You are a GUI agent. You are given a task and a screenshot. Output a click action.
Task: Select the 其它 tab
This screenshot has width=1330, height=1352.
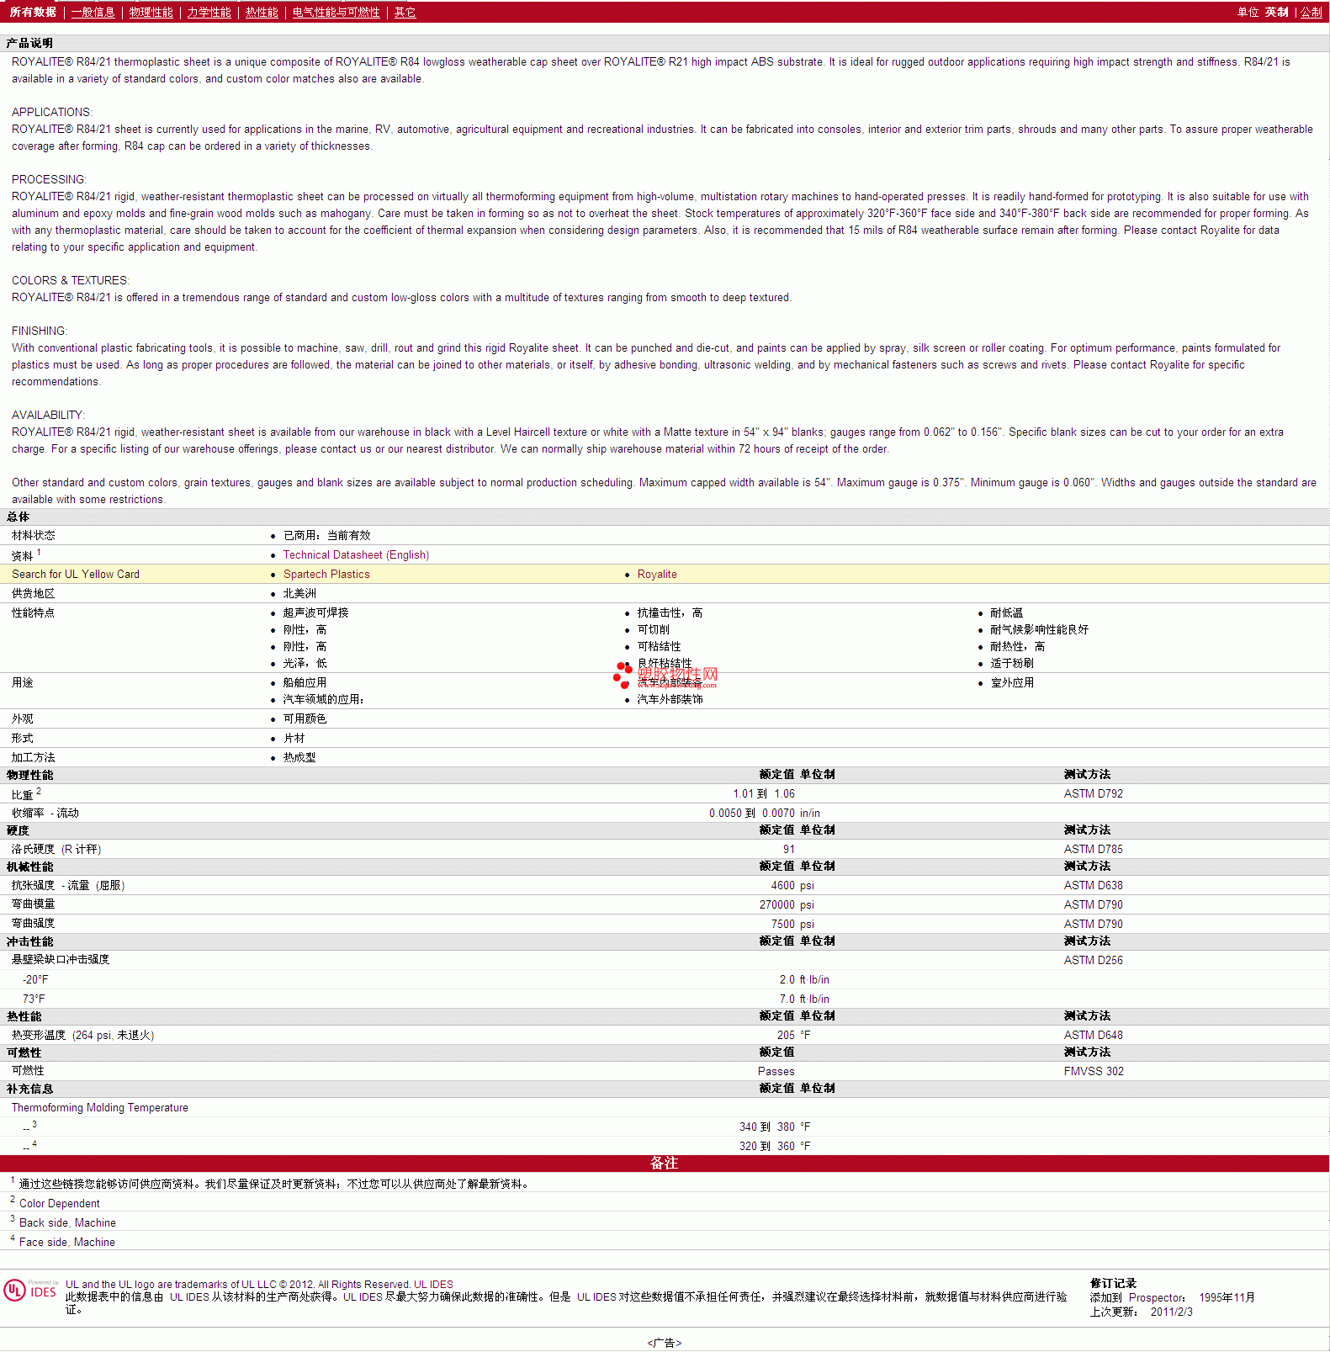pyautogui.click(x=405, y=12)
